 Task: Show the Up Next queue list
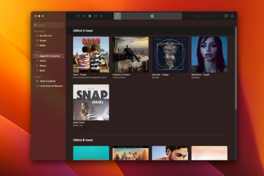[232, 16]
